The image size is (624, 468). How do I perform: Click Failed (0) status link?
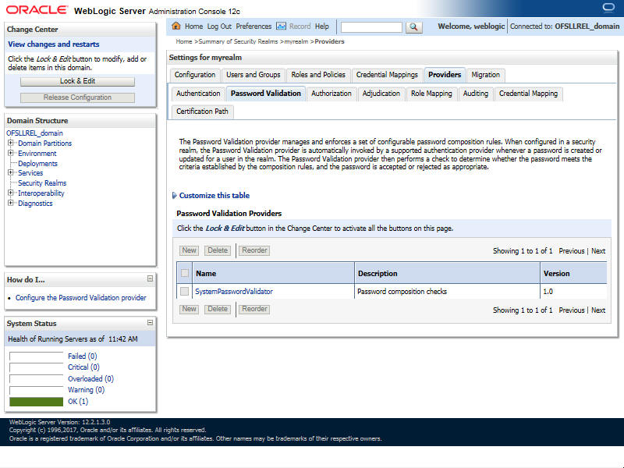pos(83,356)
